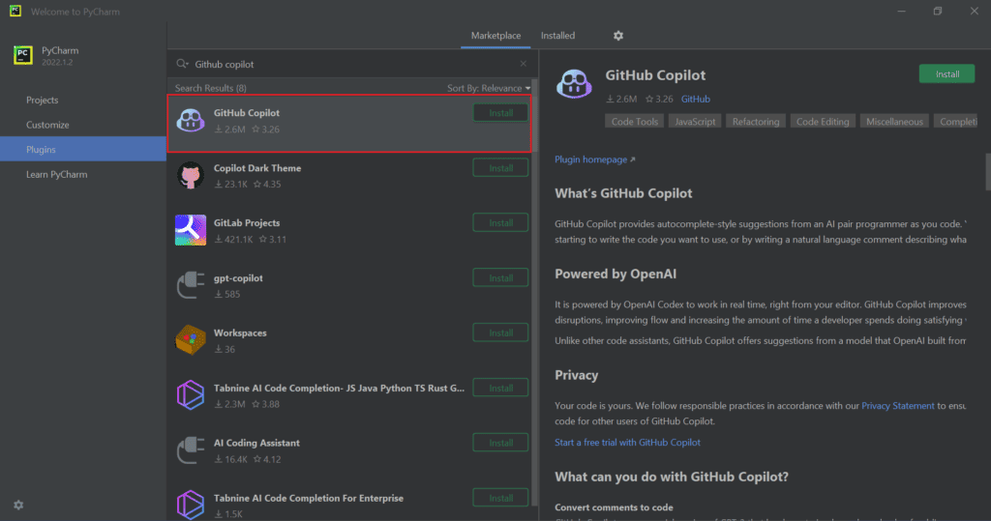Select gpt-copilot plugin name
991x521 pixels.
238,277
